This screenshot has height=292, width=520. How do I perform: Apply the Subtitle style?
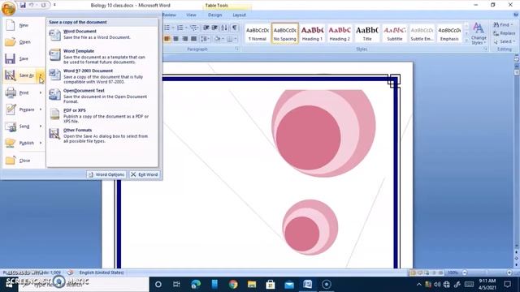point(395,33)
